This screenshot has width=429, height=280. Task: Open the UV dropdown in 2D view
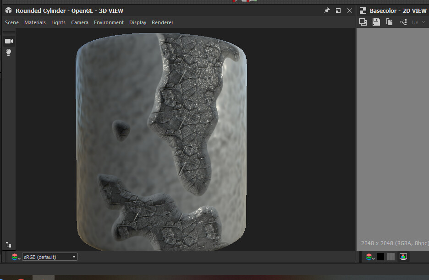click(418, 22)
